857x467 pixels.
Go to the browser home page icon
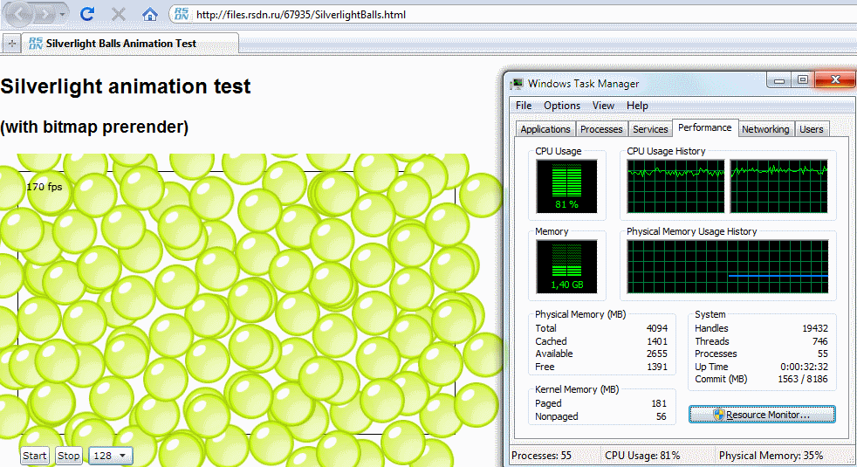tap(150, 14)
